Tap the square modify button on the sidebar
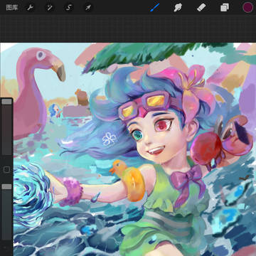Screen dimensions: 256x256 [x=6, y=169]
